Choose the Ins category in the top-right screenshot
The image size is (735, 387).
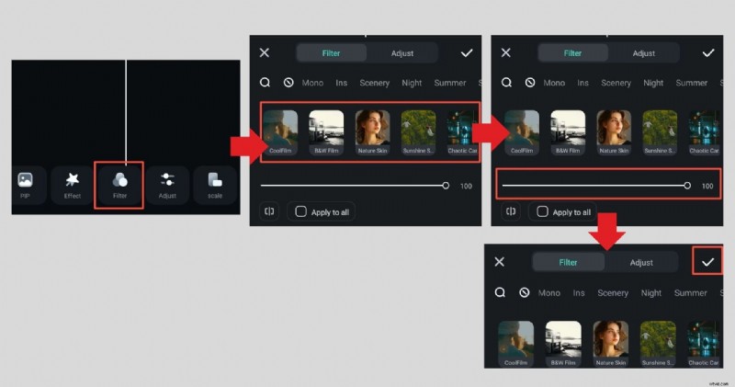coord(582,83)
